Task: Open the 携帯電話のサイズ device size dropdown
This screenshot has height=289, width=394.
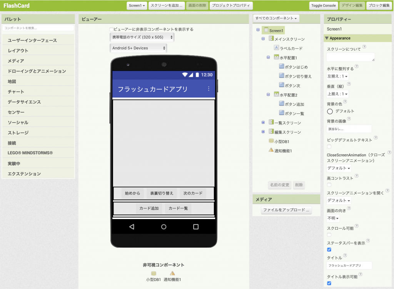Action: 142,37
